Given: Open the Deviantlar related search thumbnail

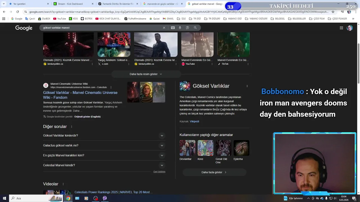Looking at the screenshot, I should 187,148.
